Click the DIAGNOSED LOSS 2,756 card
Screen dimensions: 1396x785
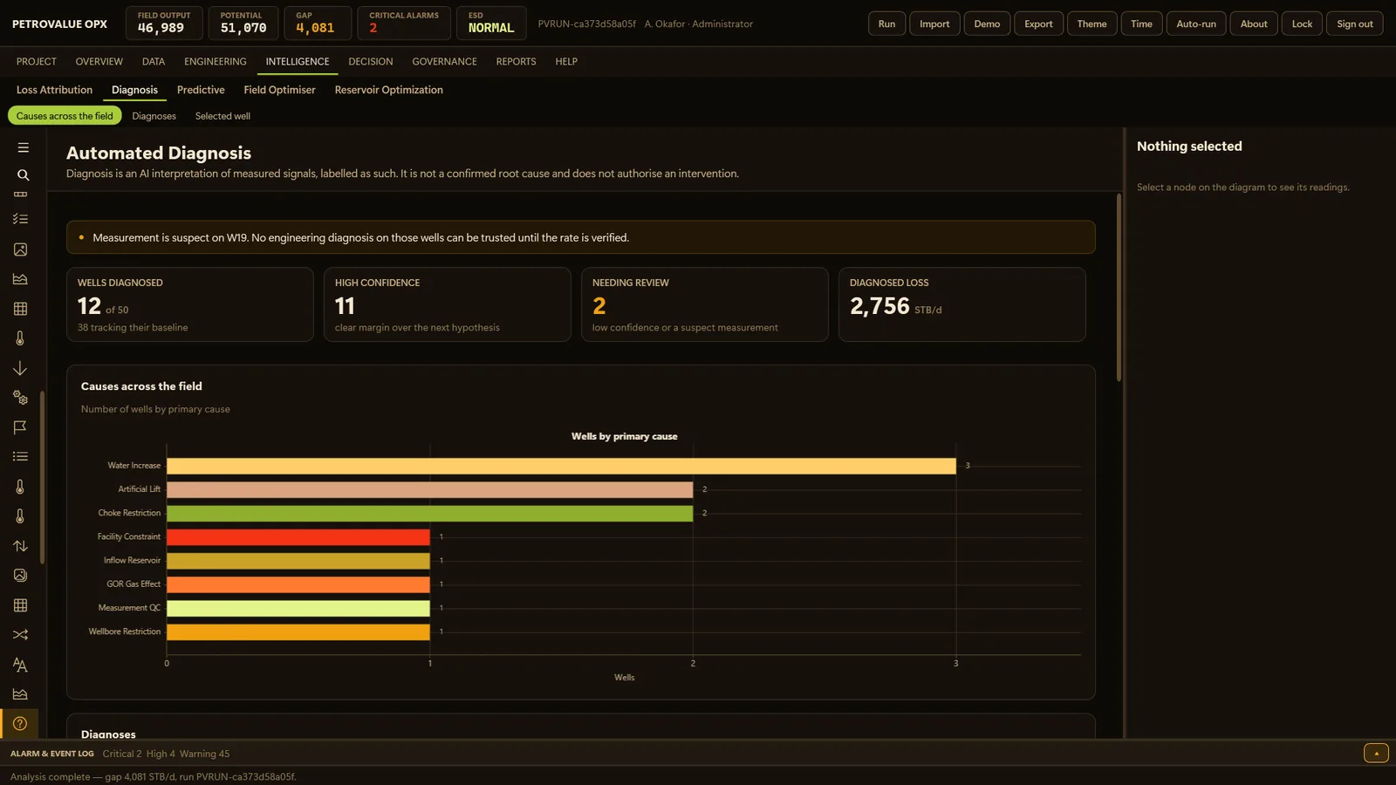tap(962, 304)
